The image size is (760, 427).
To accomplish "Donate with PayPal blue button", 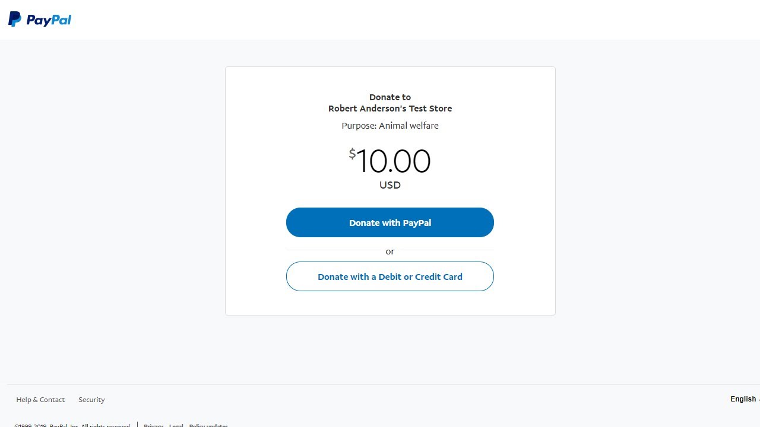I will (390, 222).
